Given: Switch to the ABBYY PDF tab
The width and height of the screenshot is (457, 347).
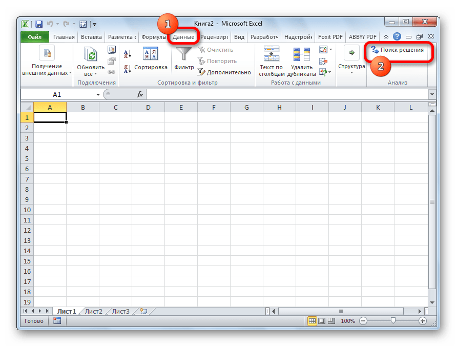Looking at the screenshot, I should pos(363,37).
